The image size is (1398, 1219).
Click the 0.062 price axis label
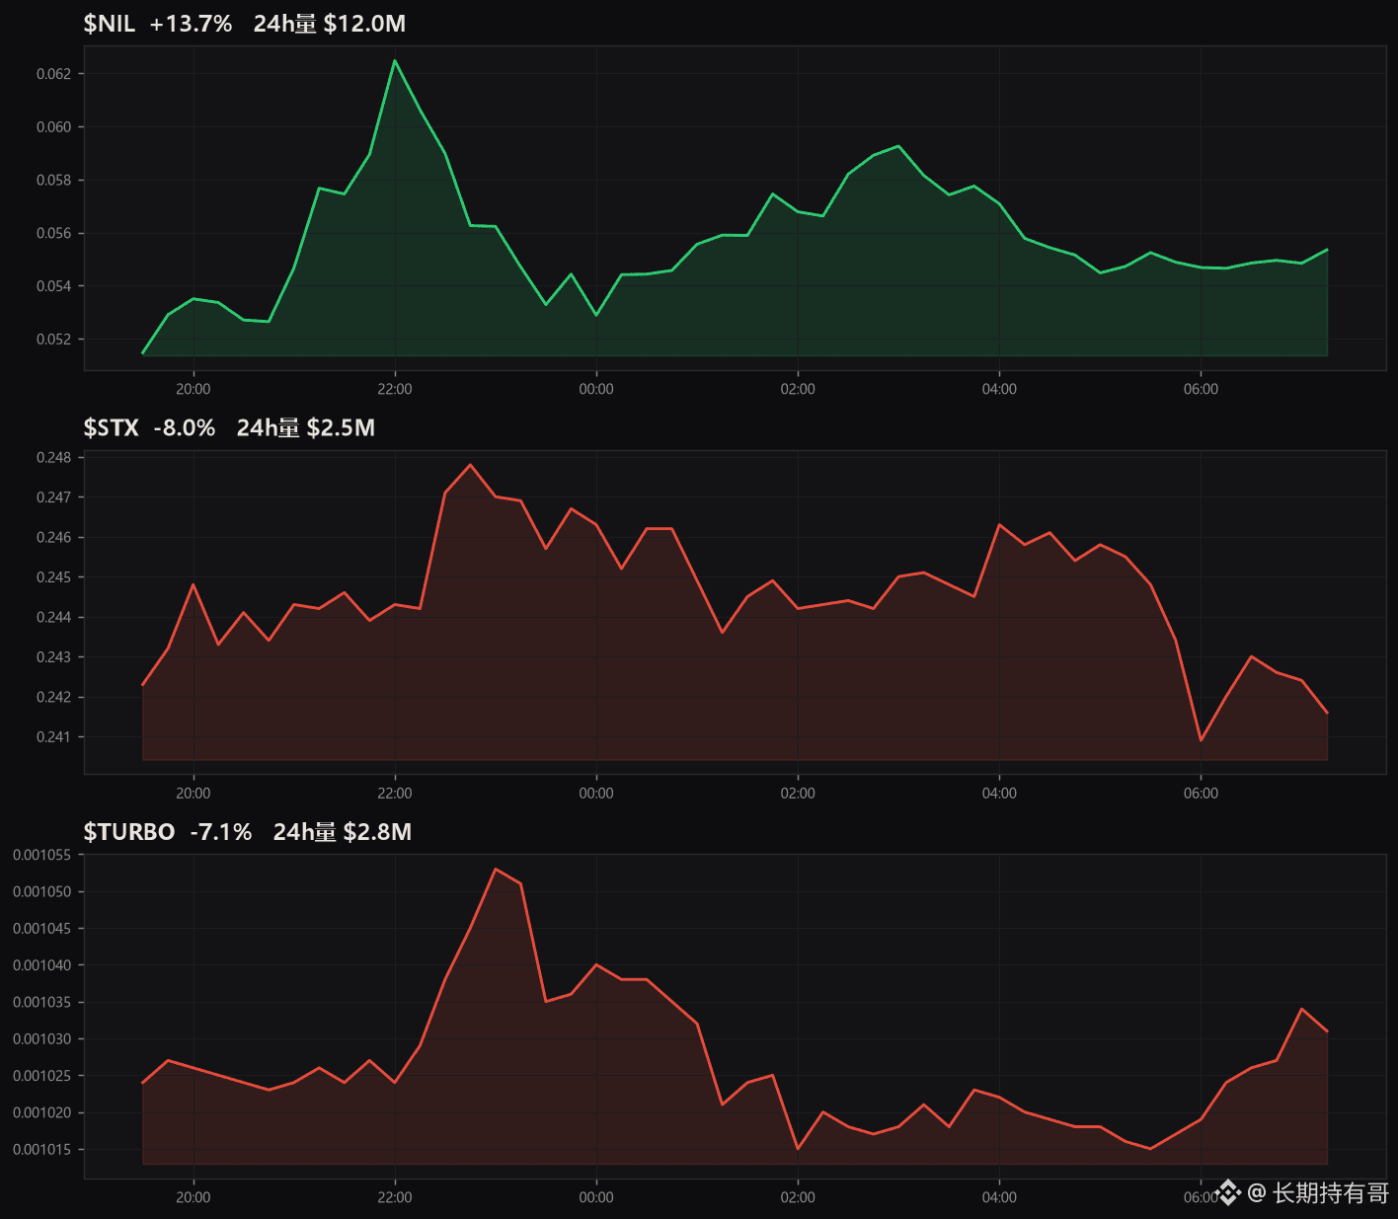[x=54, y=74]
